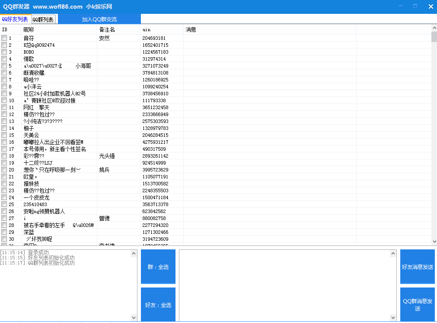Select nickname 社区24小时加款机器人@2号
The image size is (437, 323).
(54, 94)
